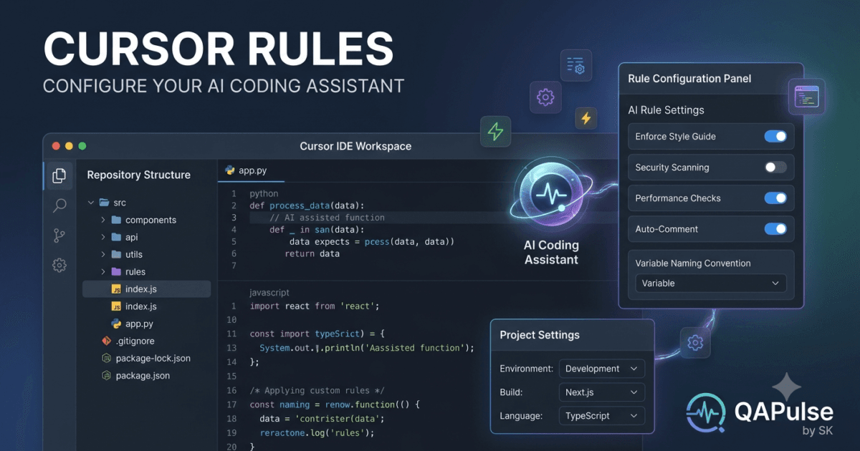Open the Build dropdown showing Next.js
The width and height of the screenshot is (860, 451).
click(x=601, y=392)
